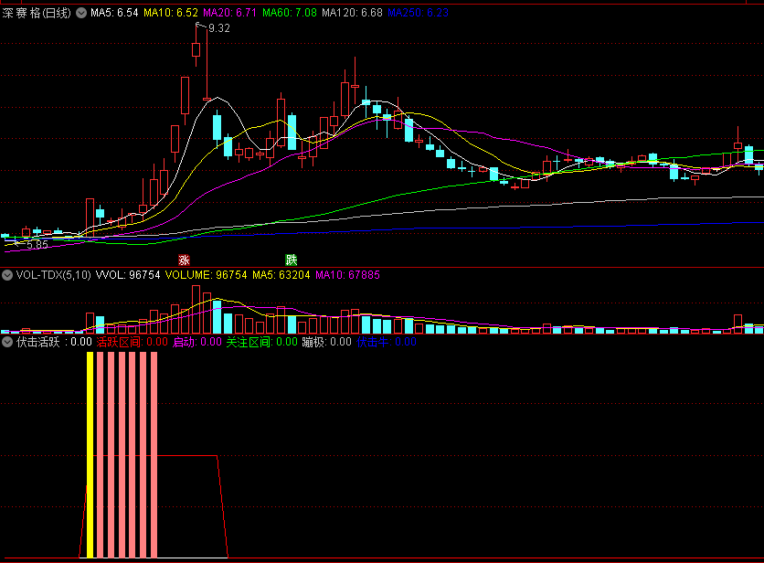Select the MA10: 6.52 label
The height and width of the screenshot is (563, 764).
(171, 13)
